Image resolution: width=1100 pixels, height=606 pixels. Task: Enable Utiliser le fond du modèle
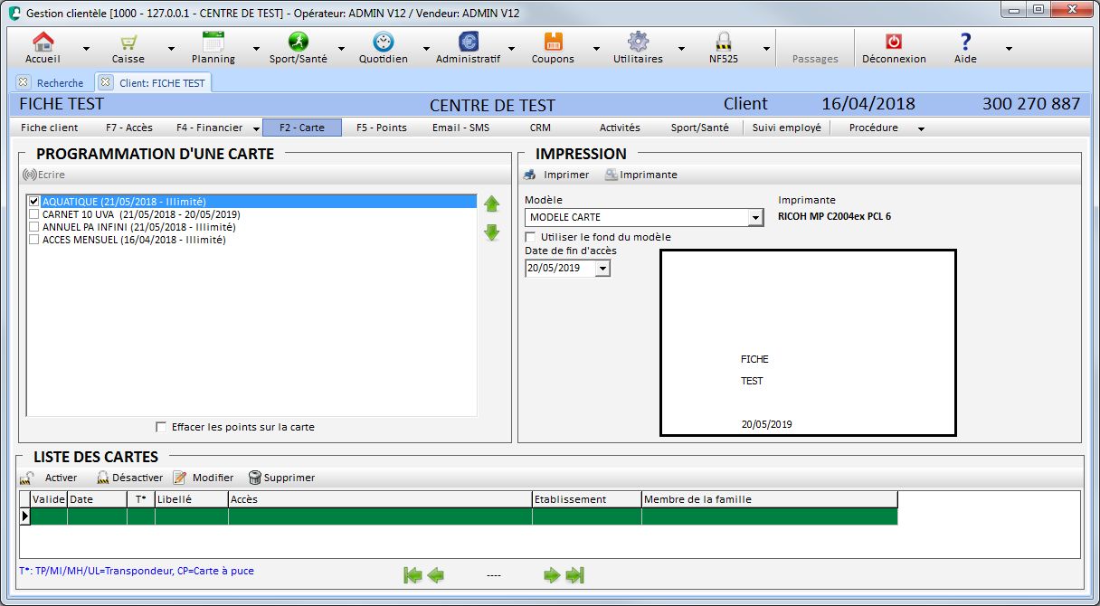(x=530, y=237)
